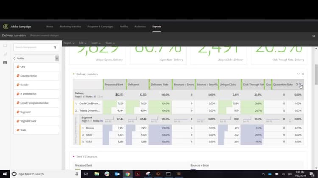Open the Components icon in left rail

5,63
